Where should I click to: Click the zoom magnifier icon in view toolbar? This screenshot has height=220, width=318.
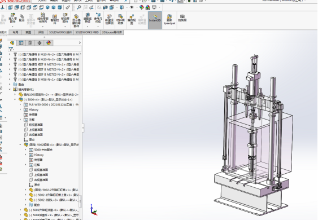79,7
